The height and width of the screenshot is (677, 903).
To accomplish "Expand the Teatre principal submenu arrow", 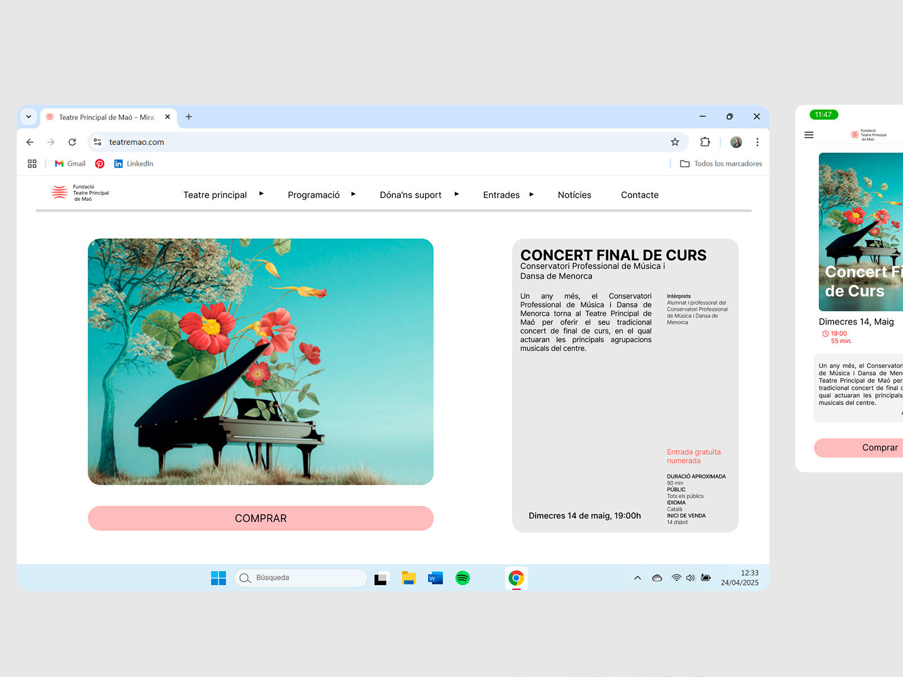I will point(261,194).
